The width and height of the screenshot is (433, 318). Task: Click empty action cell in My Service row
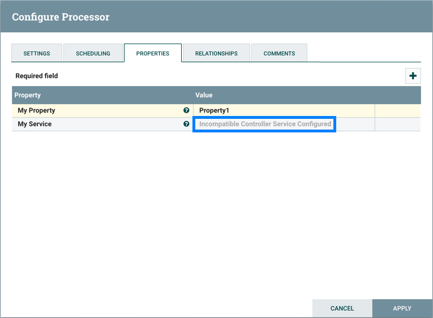click(397, 124)
